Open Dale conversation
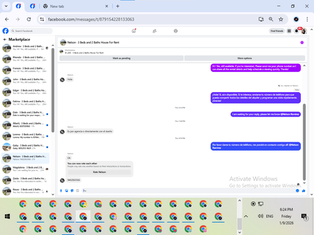314x235 pixels. point(25,114)
